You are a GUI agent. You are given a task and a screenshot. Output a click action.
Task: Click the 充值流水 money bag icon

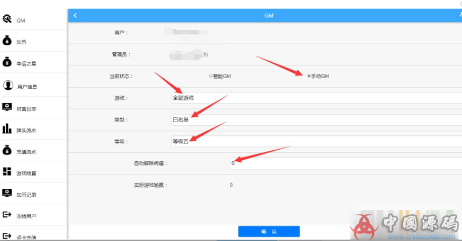tap(7, 150)
